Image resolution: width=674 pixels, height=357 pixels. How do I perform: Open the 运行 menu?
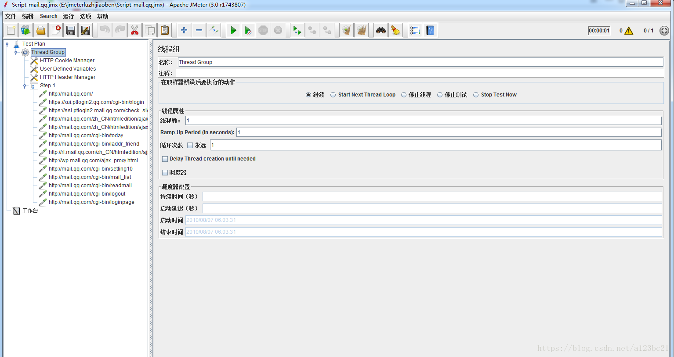[x=68, y=16]
